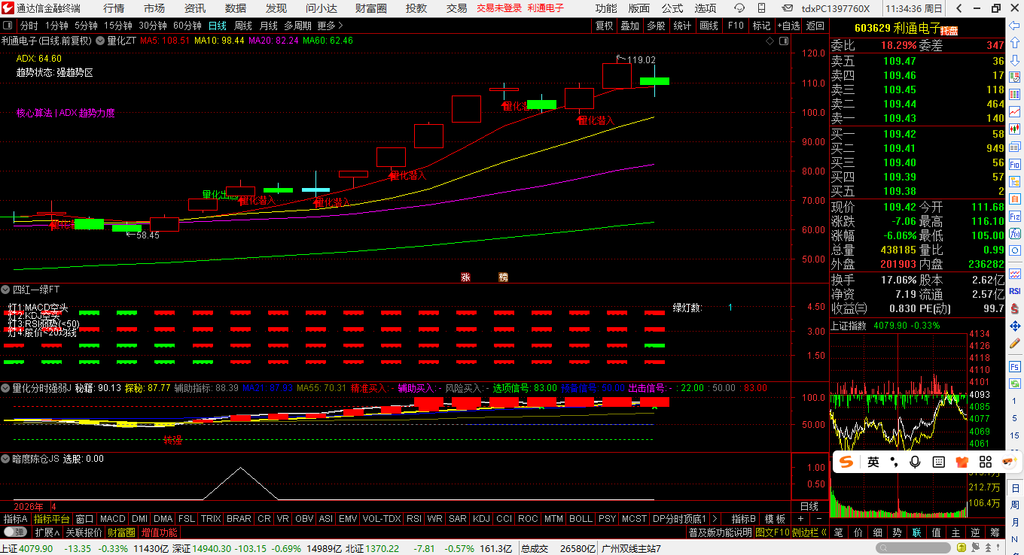Open the candlestick chart icon in right sidebar
Image resolution: width=1024 pixels, height=555 pixels.
(x=1014, y=129)
